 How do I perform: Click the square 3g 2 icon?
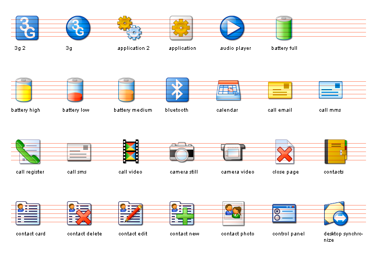coord(27,28)
